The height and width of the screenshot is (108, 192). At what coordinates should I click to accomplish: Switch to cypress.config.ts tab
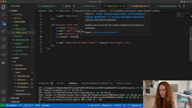point(167,6)
